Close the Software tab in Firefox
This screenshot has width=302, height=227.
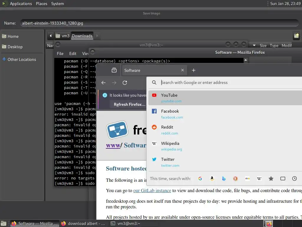pos(182,70)
